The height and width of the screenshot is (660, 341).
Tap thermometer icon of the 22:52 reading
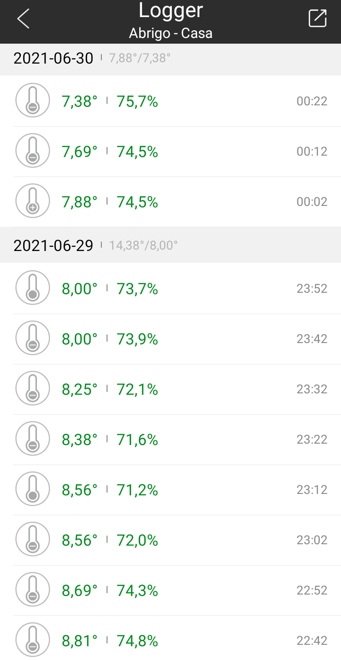(33, 590)
